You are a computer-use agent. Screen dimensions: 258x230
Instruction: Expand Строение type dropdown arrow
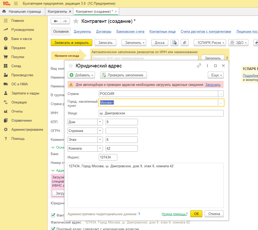pos(100,131)
